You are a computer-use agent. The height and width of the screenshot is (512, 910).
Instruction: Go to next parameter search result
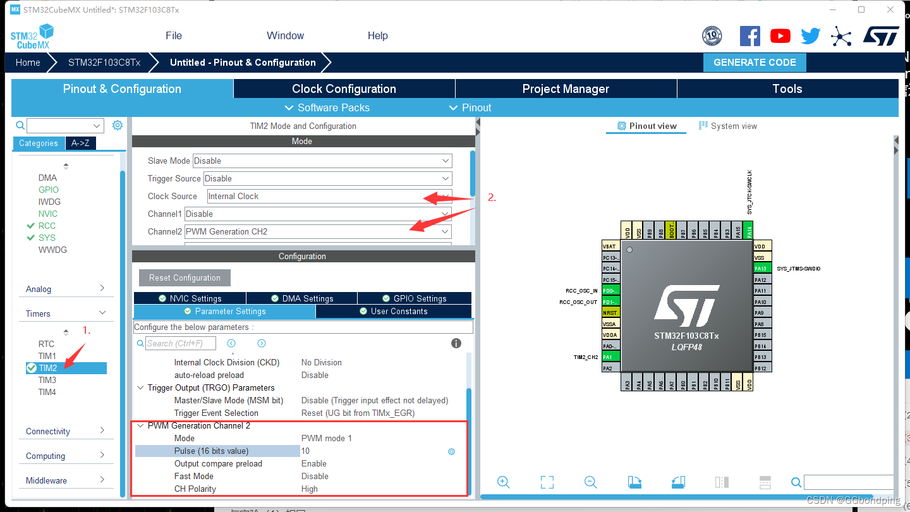pyautogui.click(x=262, y=343)
